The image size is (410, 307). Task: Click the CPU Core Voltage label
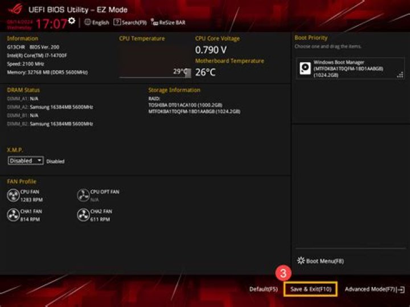[218, 38]
